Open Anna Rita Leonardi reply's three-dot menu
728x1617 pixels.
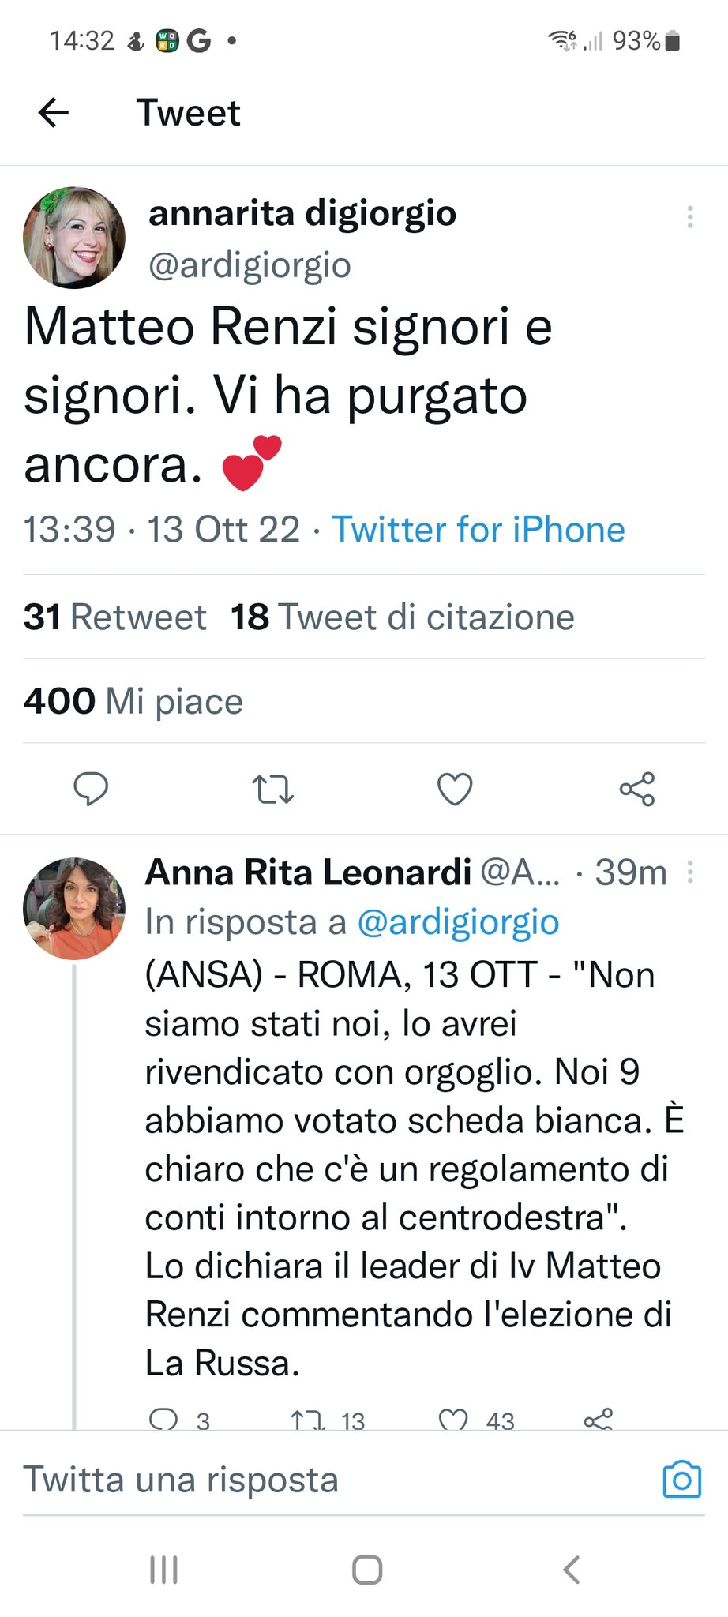pyautogui.click(x=690, y=872)
